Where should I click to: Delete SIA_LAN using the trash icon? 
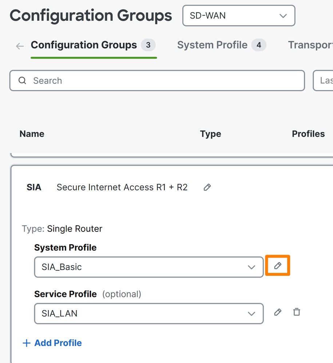coord(296,312)
